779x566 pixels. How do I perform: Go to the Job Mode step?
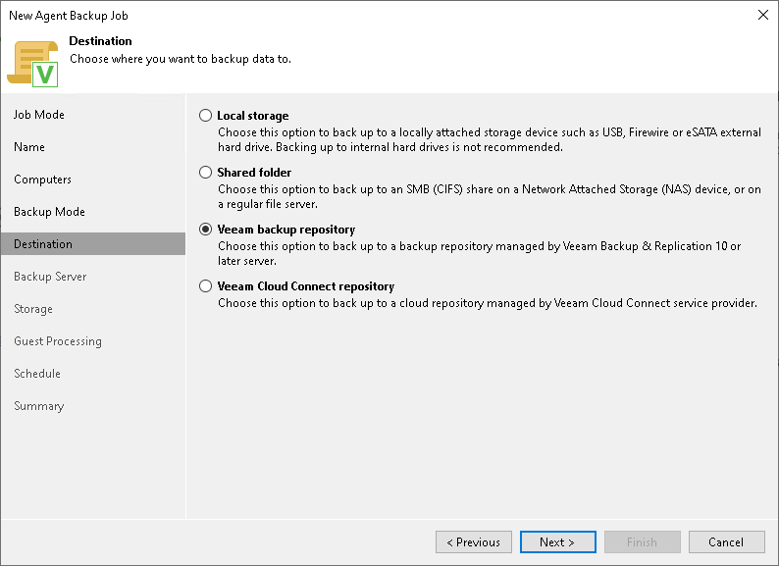39,115
